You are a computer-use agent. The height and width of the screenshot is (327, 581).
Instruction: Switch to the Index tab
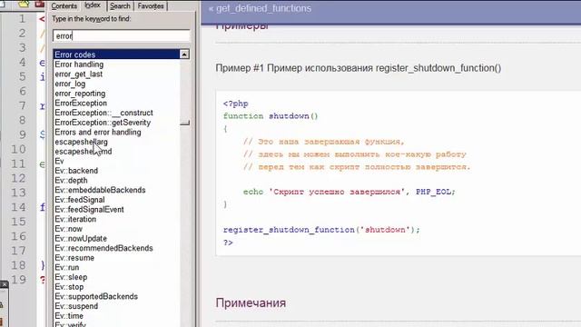(93, 5)
